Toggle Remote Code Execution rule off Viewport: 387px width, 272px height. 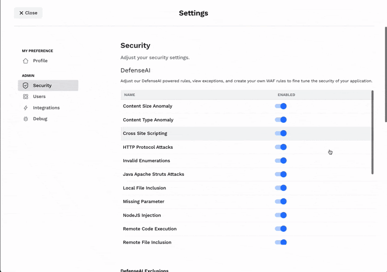(281, 229)
